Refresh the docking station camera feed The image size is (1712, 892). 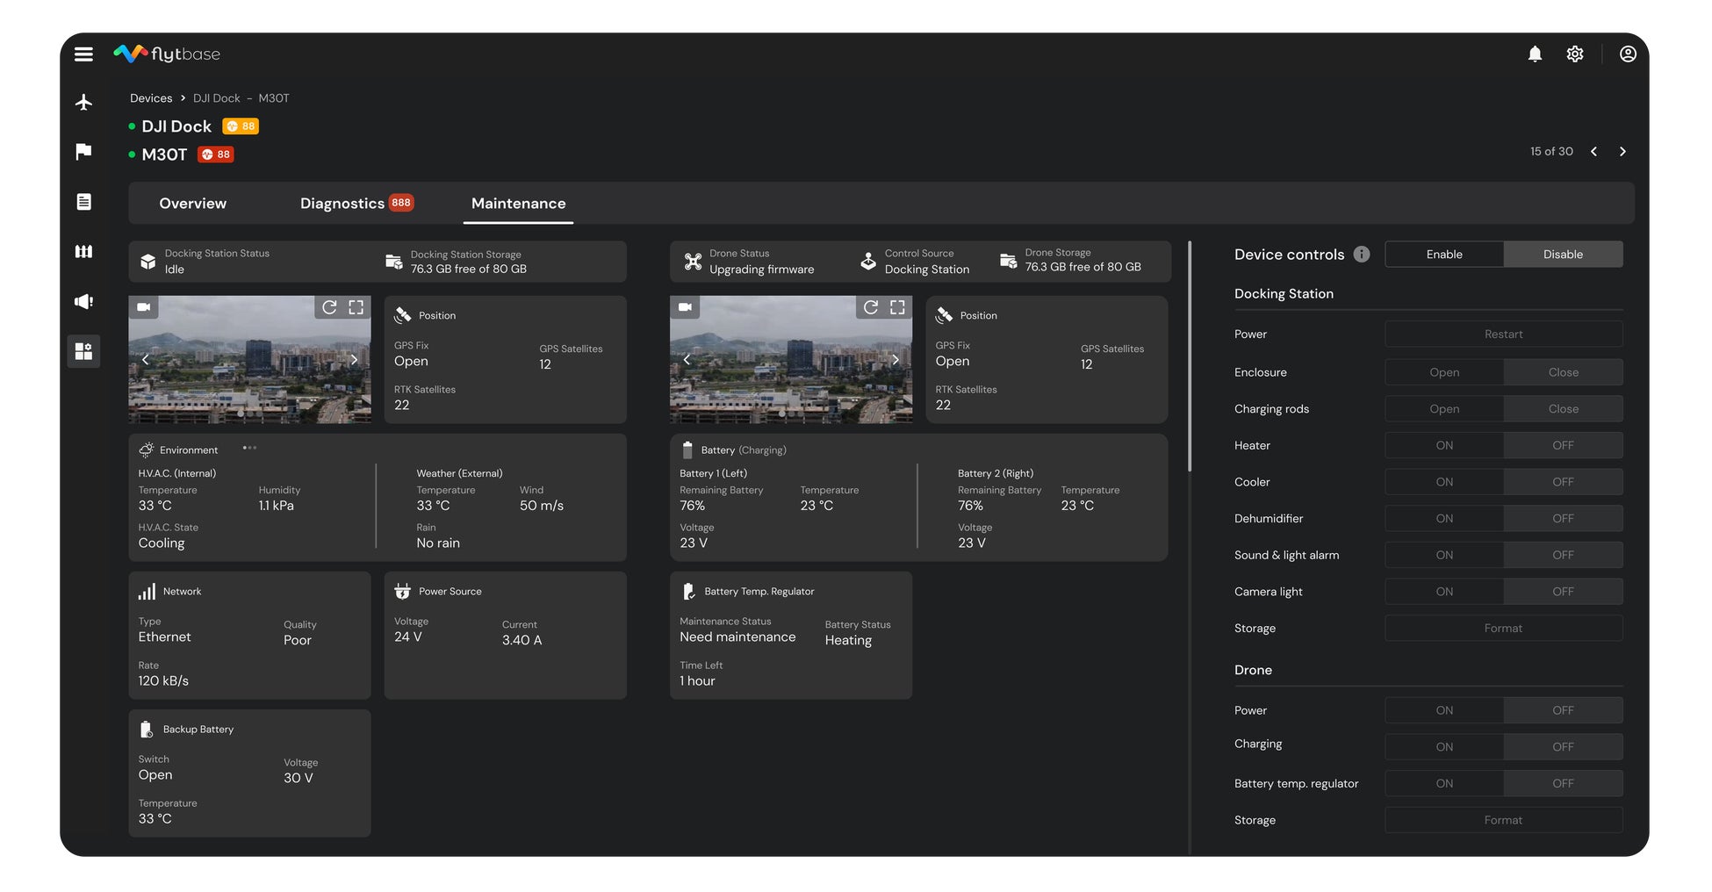[x=329, y=307]
